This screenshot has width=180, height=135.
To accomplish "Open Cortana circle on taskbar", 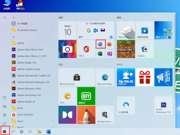I will pos(22,132).
